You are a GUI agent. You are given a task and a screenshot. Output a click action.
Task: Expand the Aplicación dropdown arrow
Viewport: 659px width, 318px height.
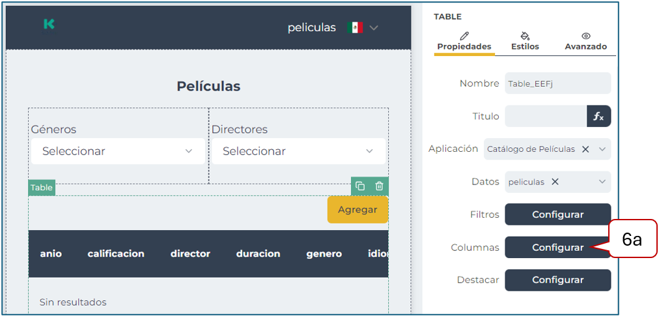click(x=602, y=149)
